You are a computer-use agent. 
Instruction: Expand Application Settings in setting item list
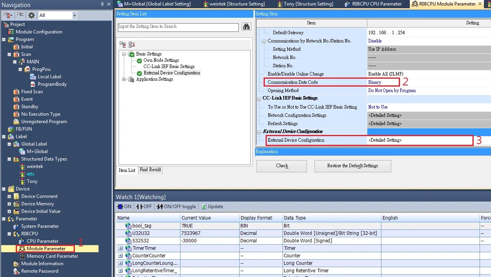coord(124,79)
